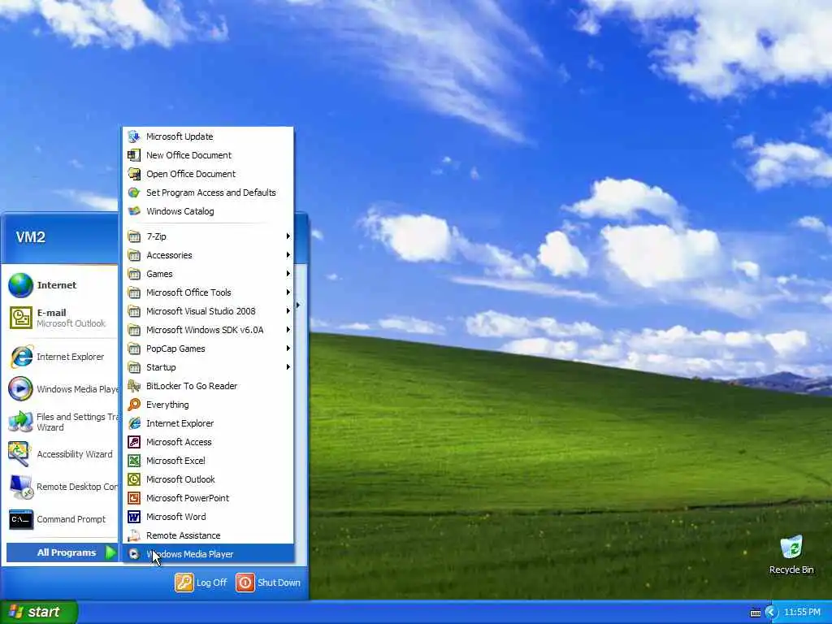Screen dimensions: 832x624
Task: Click the Log Off button
Action: [201, 582]
